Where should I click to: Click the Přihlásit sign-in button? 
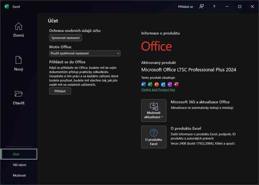click(x=60, y=91)
